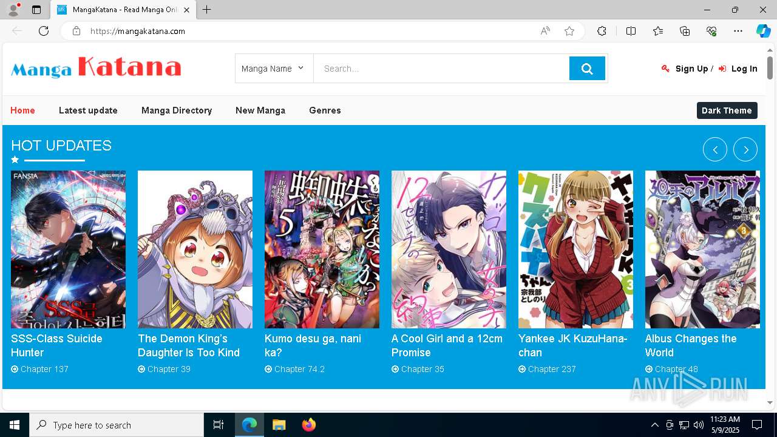Open Task View on the taskbar
The image size is (777, 437).
(219, 425)
